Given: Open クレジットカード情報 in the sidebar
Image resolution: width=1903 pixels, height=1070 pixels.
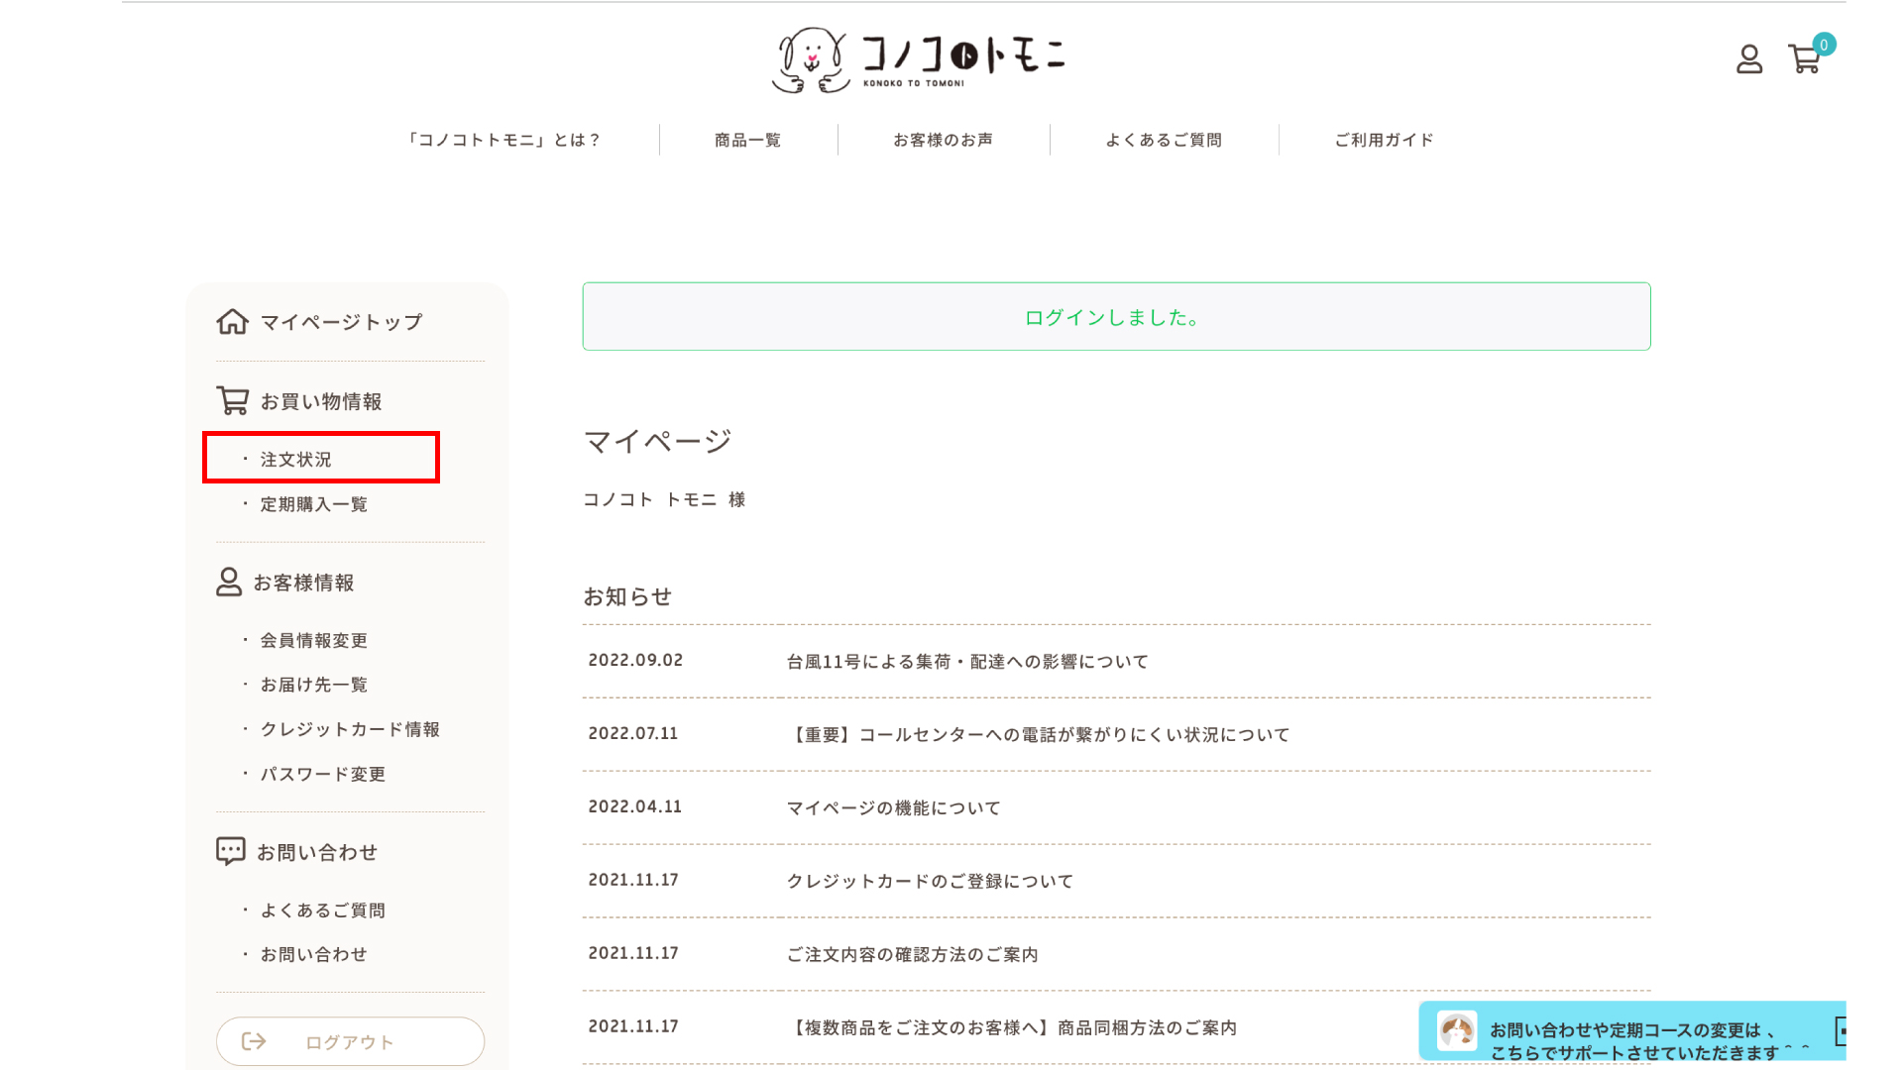Looking at the screenshot, I should 352,728.
